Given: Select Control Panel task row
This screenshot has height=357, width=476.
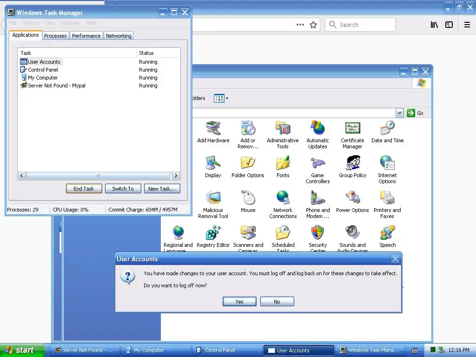Looking at the screenshot, I should (x=99, y=70).
